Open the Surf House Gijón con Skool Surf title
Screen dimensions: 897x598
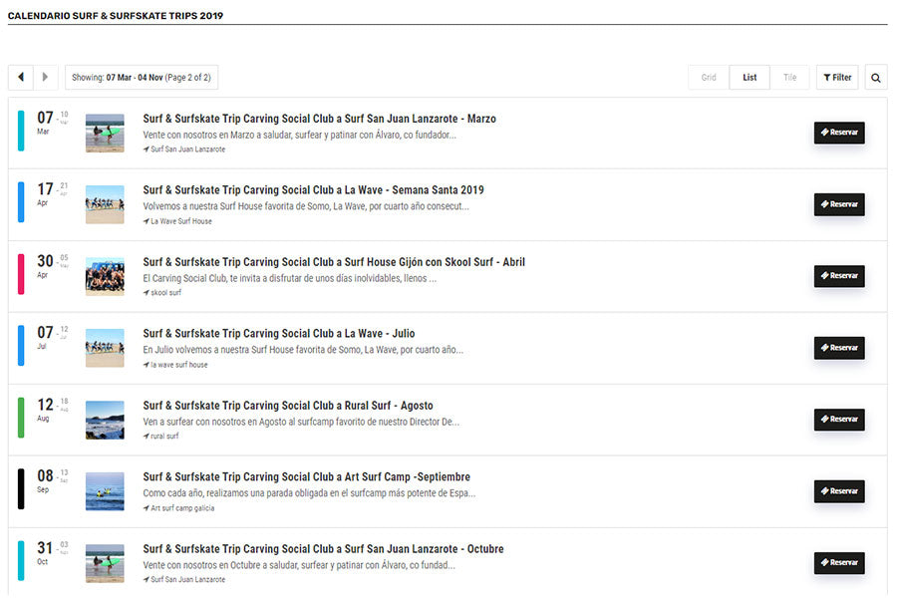(334, 262)
